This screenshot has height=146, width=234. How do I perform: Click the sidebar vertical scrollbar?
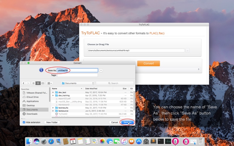[50, 95]
